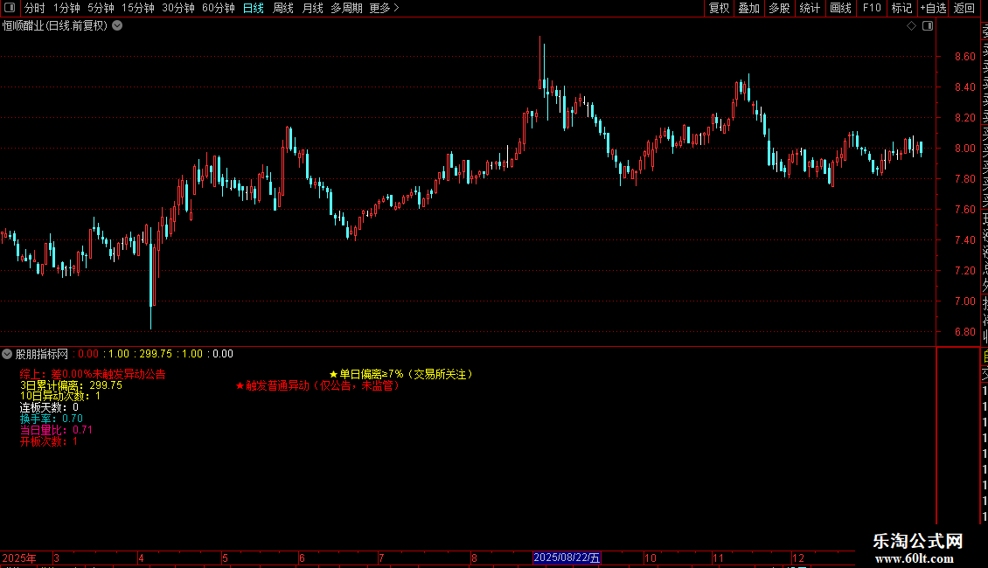Open the 多股 multi-stock view
Screen dimensions: 988x568
(779, 8)
